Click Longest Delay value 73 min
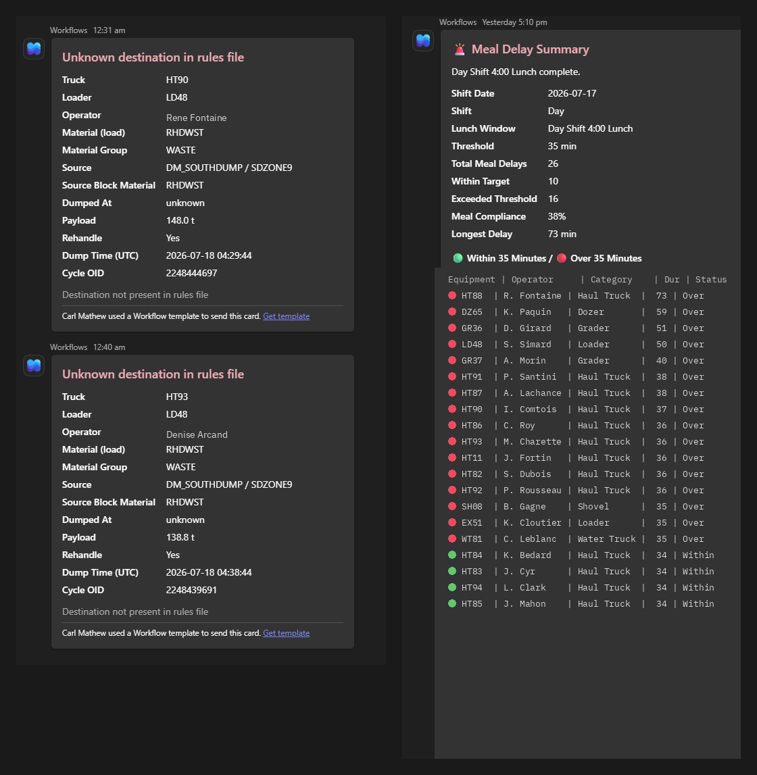The image size is (757, 775). pyautogui.click(x=562, y=234)
